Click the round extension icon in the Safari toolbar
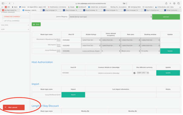Image resolution: width=183 pixels, height=115 pixels. [174, 3]
